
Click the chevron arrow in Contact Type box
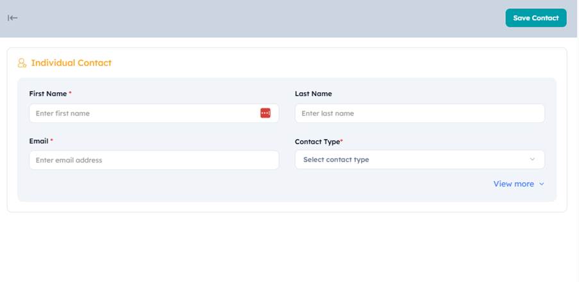pos(532,160)
